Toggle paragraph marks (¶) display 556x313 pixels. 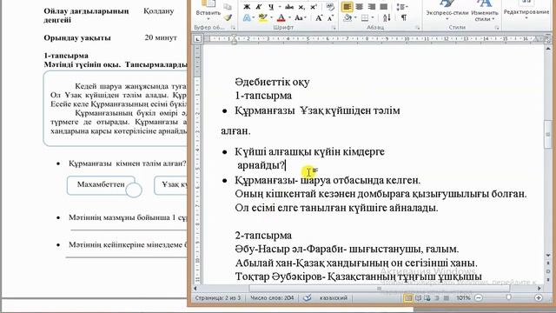point(403,17)
